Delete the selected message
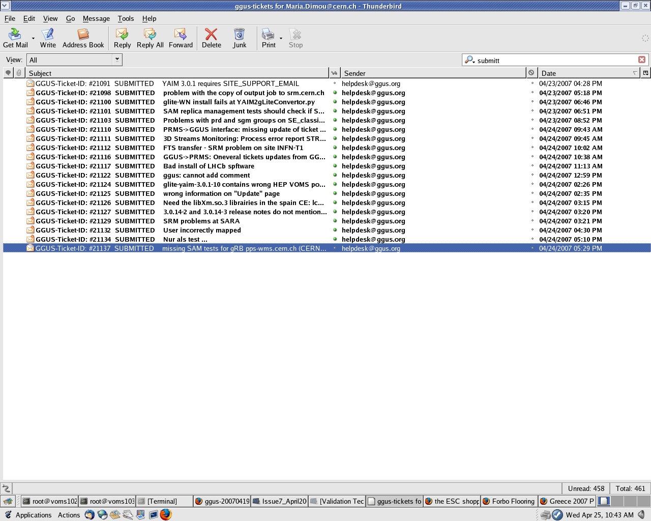651x521 pixels. 211,38
